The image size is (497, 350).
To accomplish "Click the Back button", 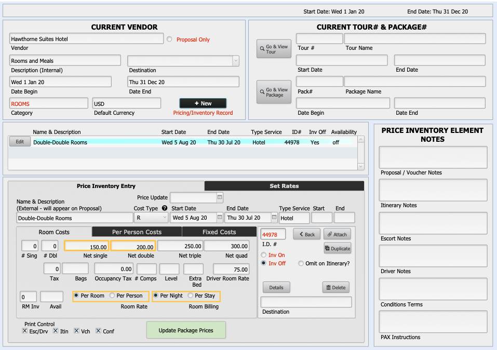I will (x=306, y=234).
